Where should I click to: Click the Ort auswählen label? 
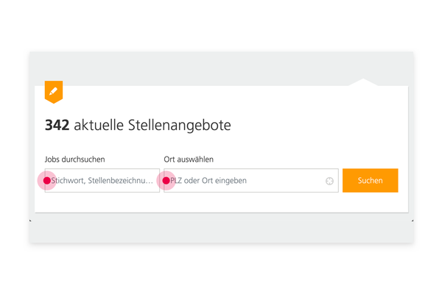(x=189, y=159)
